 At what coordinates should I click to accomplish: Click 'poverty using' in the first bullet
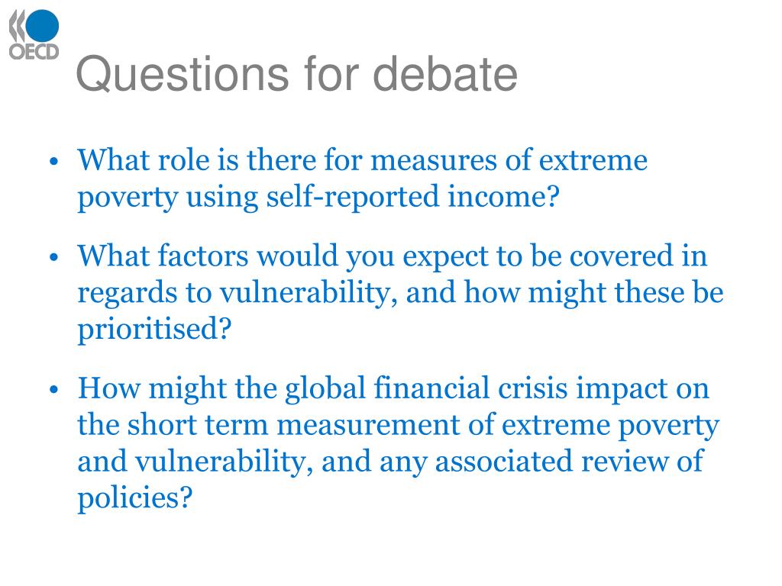click(167, 198)
